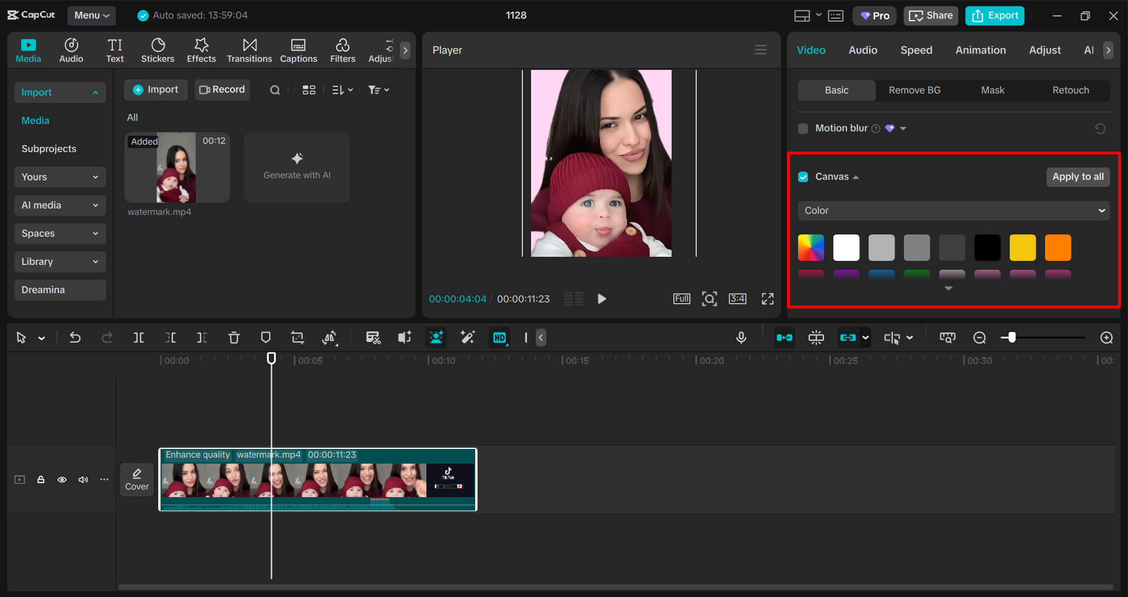The image size is (1128, 597).
Task: Toggle the HD preview quality icon
Action: (499, 338)
